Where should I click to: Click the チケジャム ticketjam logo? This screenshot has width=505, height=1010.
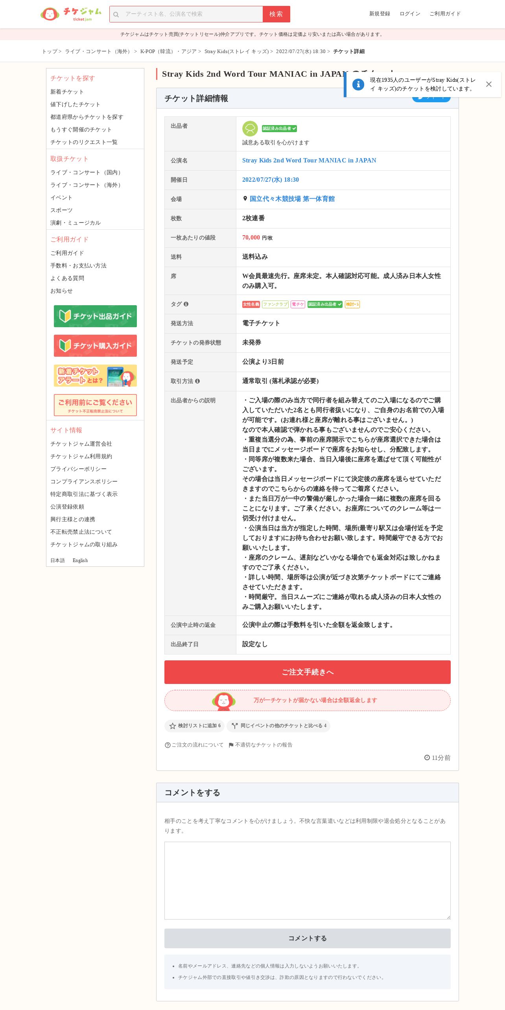71,14
